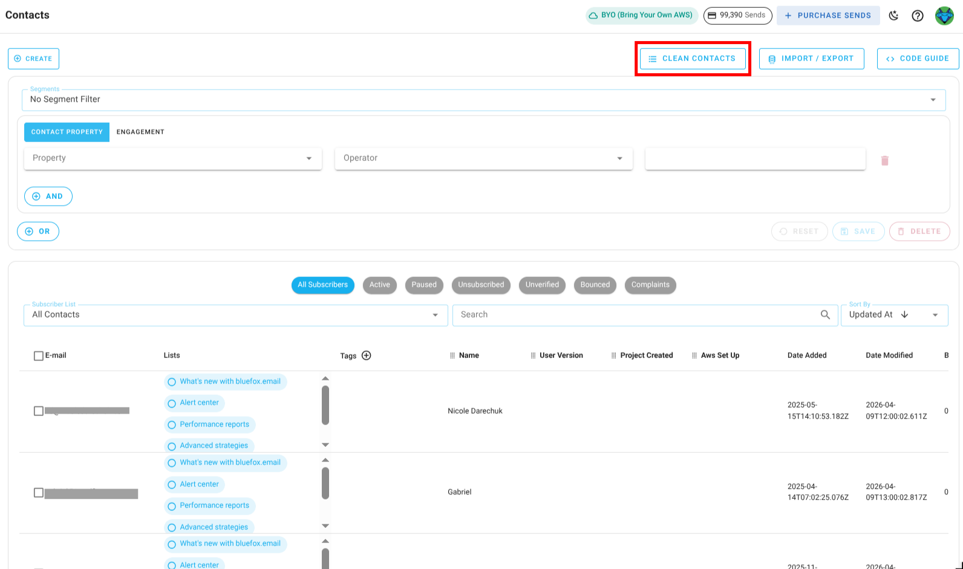Open the Code Guide
963x569 pixels.
click(918, 59)
